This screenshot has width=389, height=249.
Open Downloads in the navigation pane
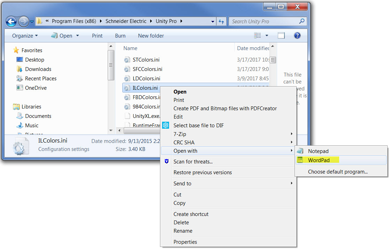pyautogui.click(x=34, y=69)
